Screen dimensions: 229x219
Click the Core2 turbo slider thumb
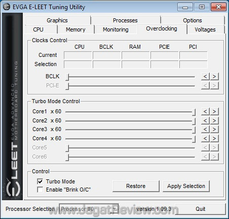tap(194, 121)
